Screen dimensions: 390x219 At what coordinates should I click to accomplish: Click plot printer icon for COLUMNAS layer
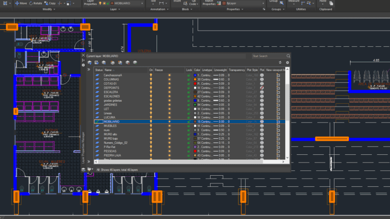[x=262, y=79]
